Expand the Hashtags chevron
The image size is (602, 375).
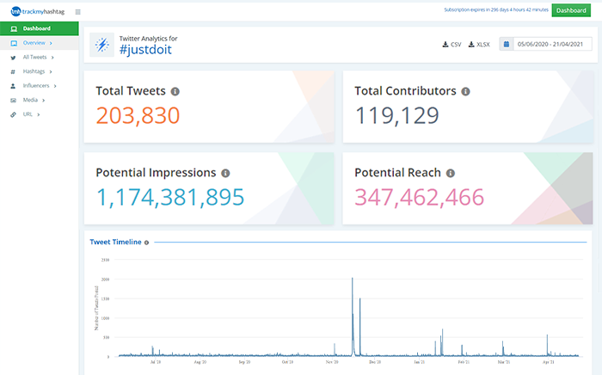coord(51,71)
